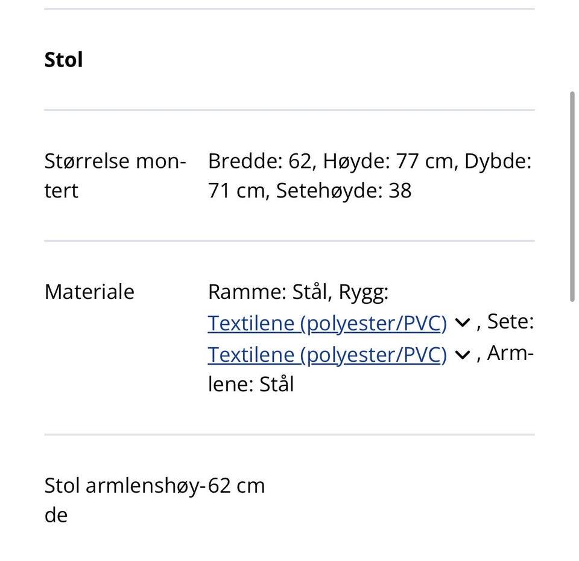579x561 pixels.
Task: Select the Størrelse montert row label
Action: pyautogui.click(x=115, y=175)
